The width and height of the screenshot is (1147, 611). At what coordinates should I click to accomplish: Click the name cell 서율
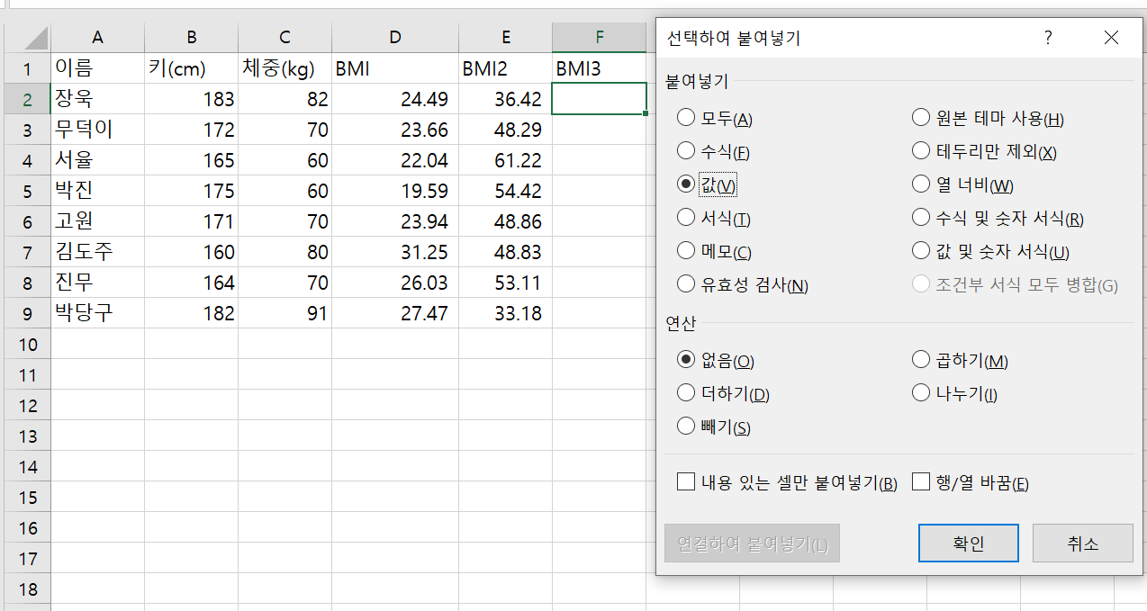pyautogui.click(x=97, y=160)
